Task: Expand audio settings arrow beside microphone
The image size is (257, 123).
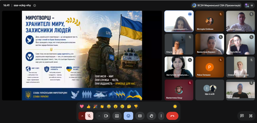Action: (82, 116)
